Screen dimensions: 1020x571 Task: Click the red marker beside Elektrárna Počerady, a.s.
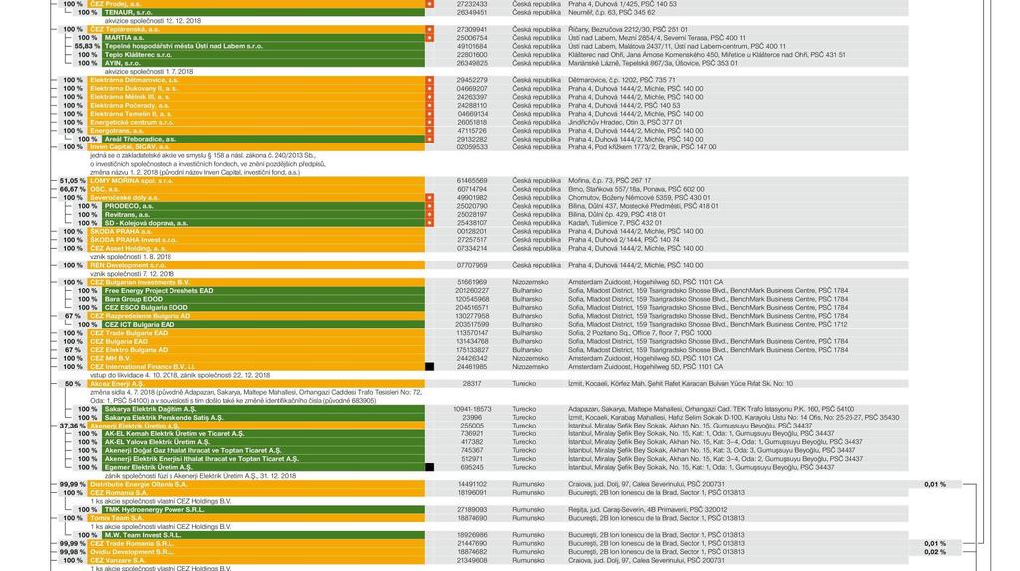point(430,106)
